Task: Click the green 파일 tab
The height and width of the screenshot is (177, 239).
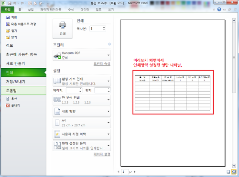Action: (8, 10)
